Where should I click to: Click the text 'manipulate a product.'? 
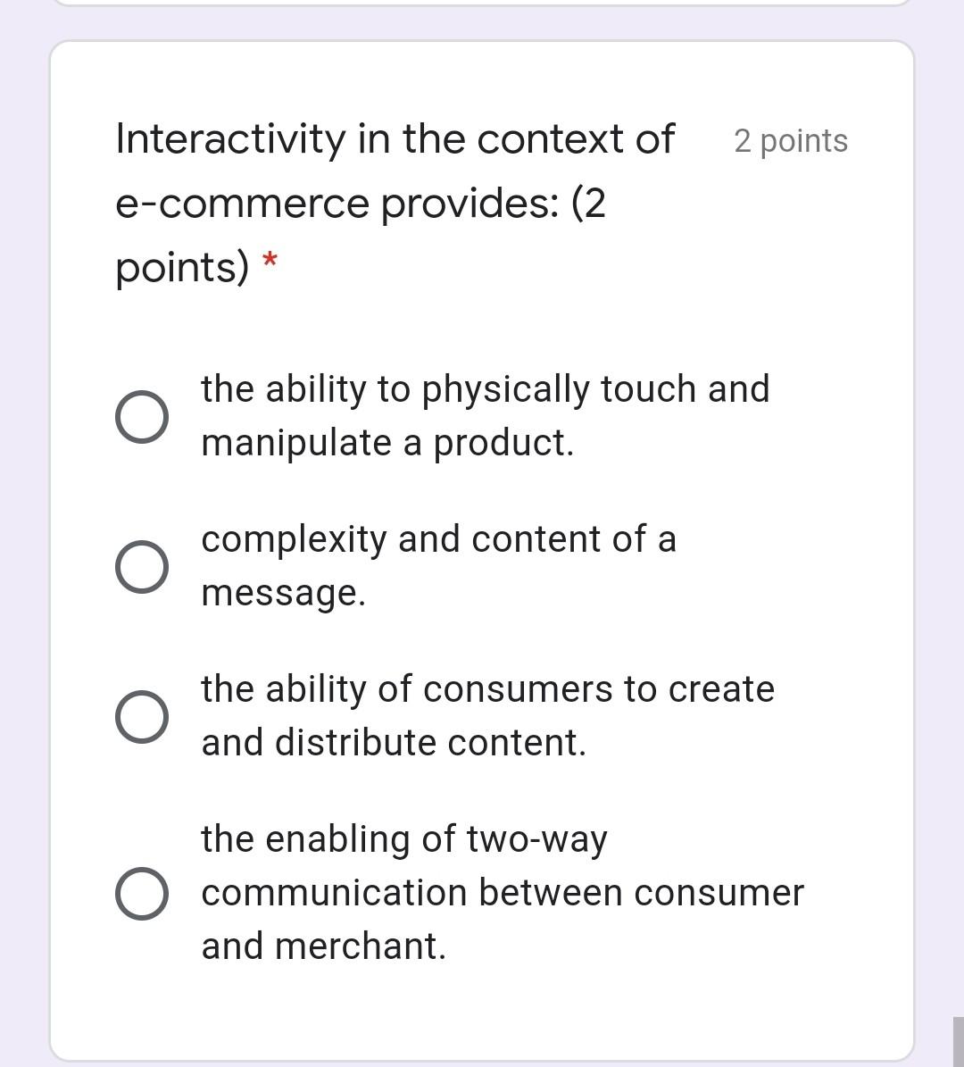(387, 442)
